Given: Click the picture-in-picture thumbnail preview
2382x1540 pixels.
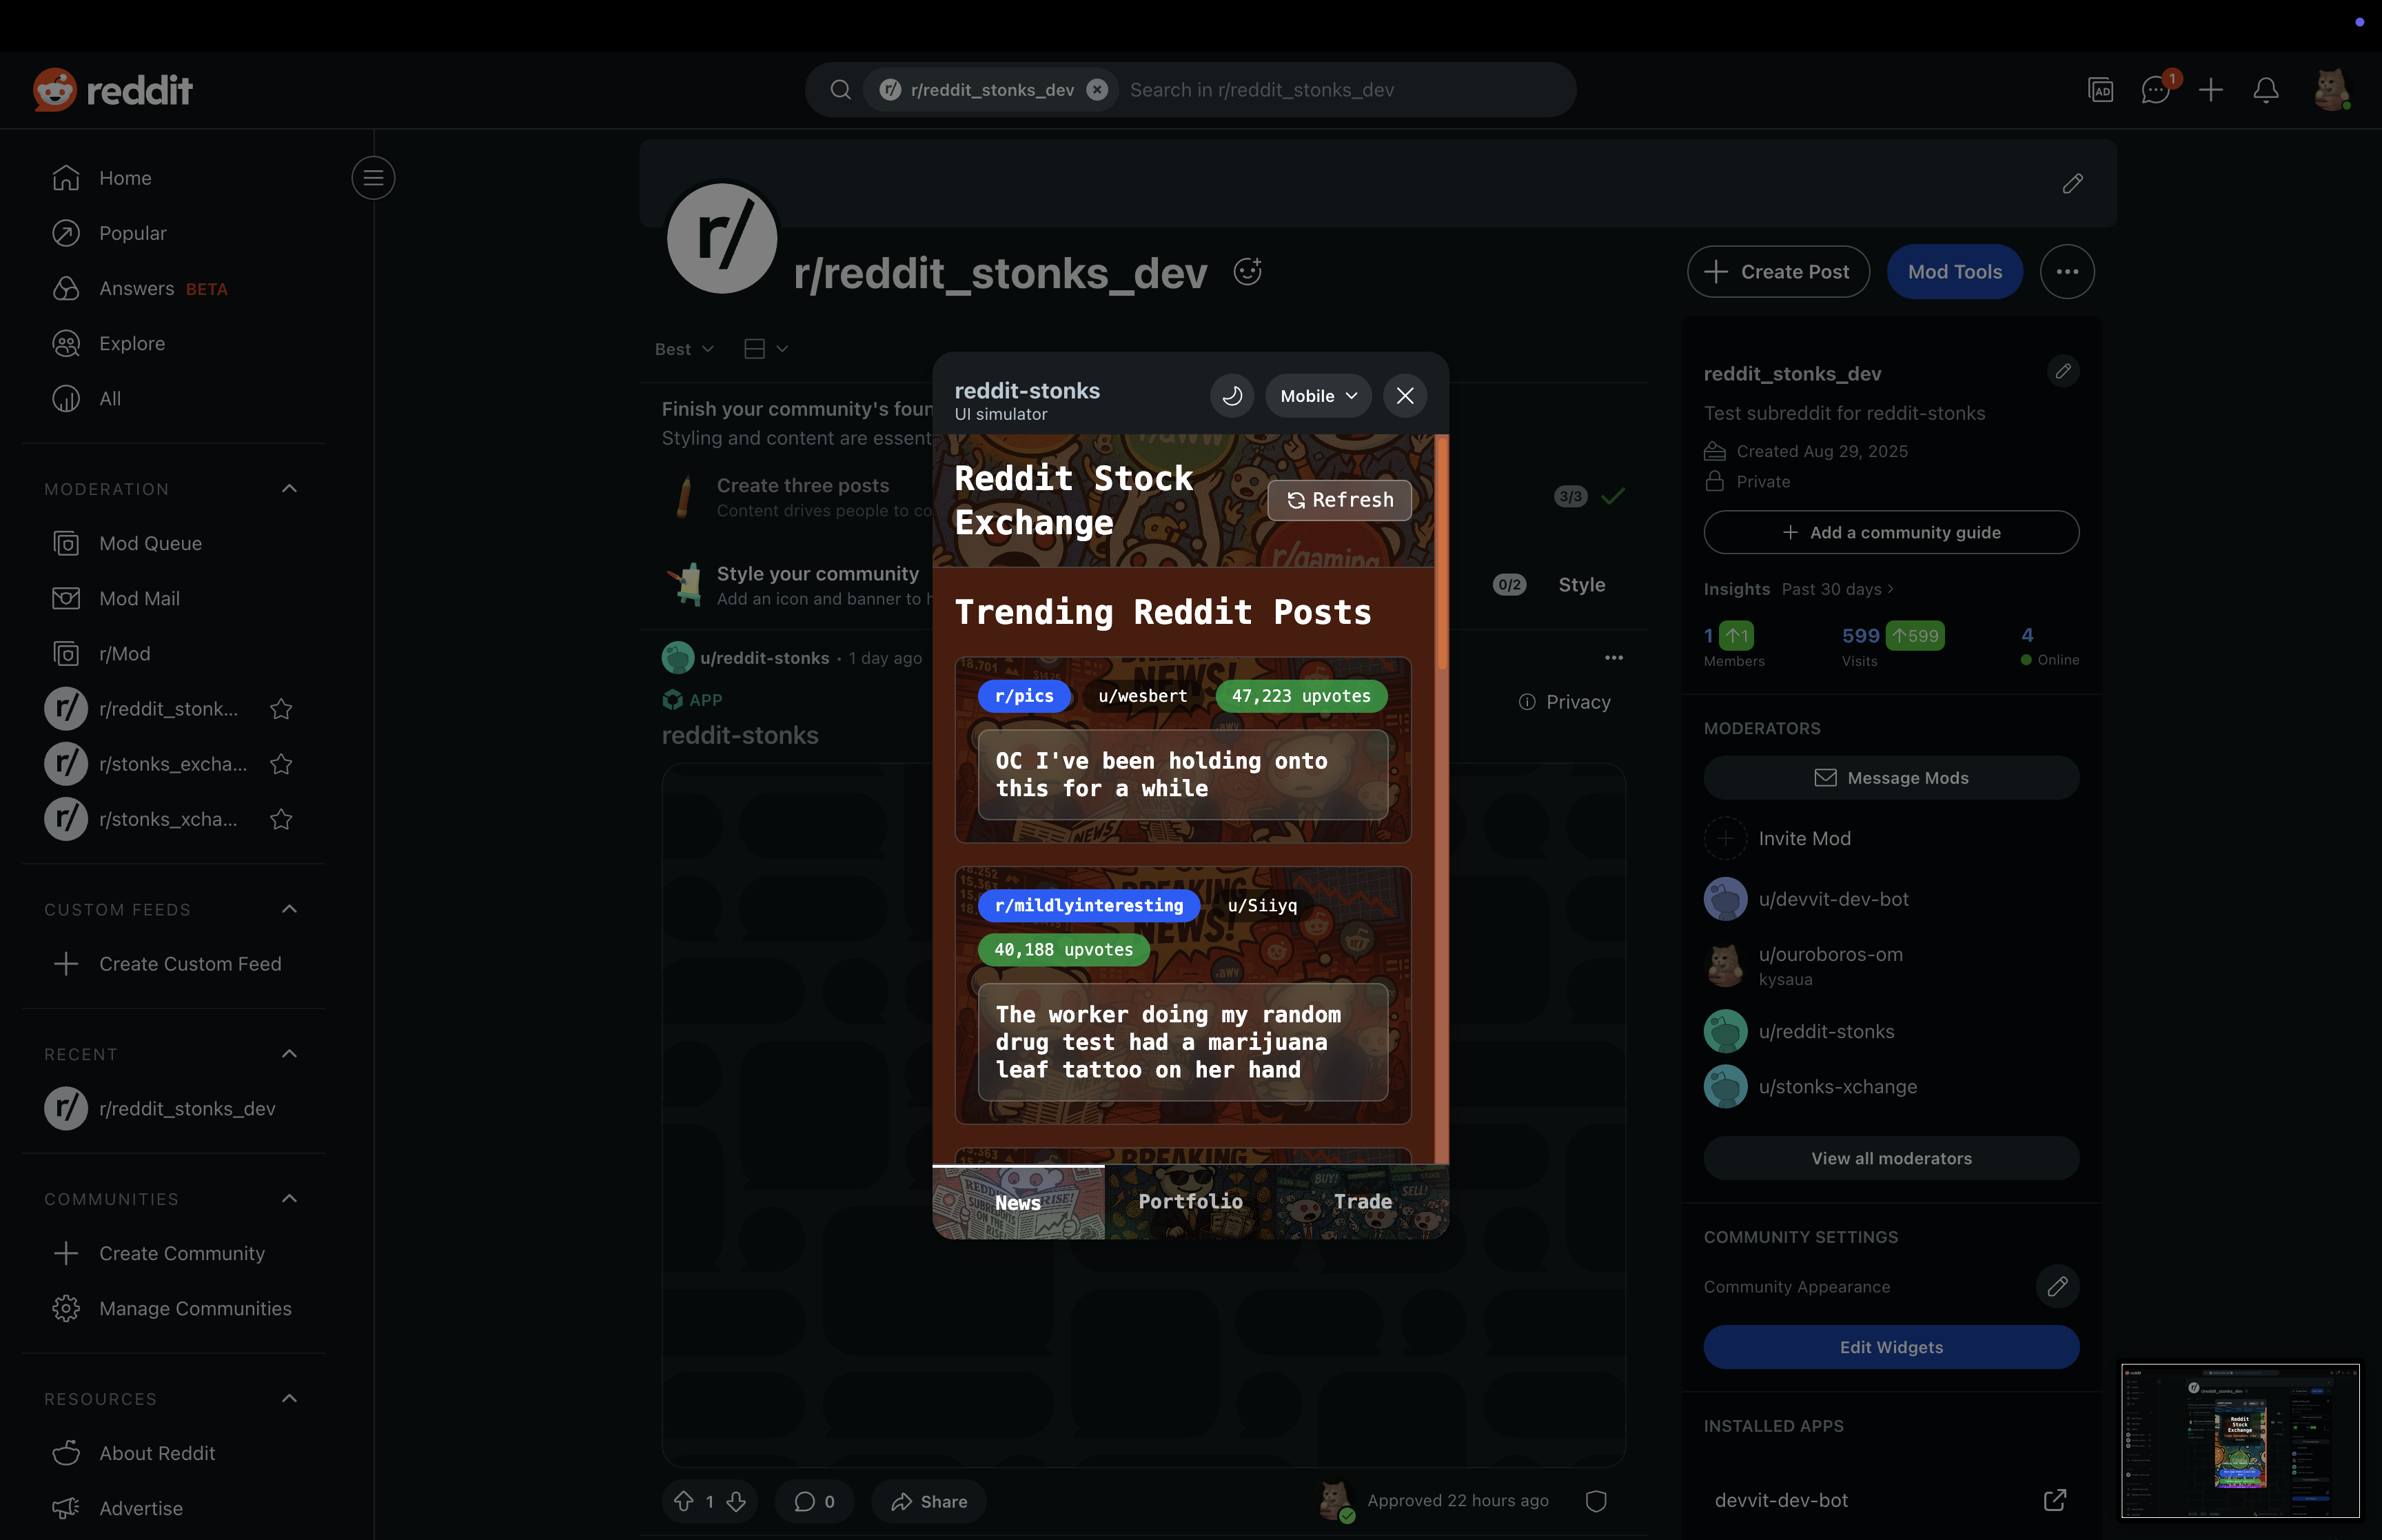Looking at the screenshot, I should (2239, 1440).
